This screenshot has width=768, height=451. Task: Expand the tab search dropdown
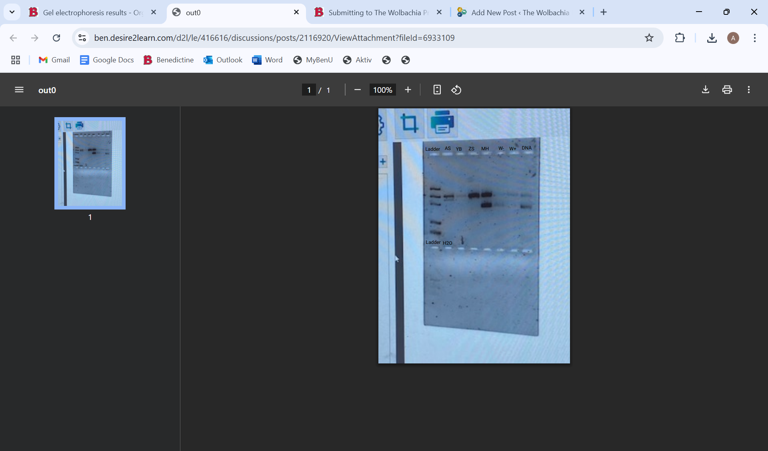[12, 12]
